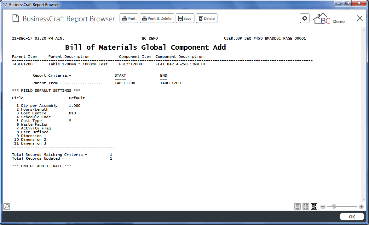Click the '21-DEC-17 03:20 PM' timestamp
This screenshot has height=225, width=369.
pos(32,38)
